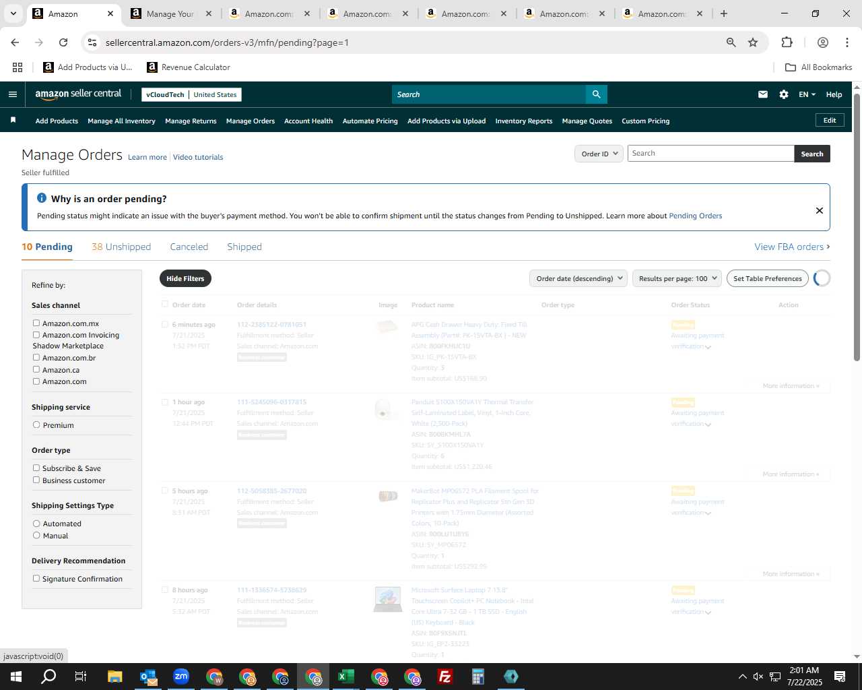Check the Amazon.com.br sales channel

tap(36, 358)
